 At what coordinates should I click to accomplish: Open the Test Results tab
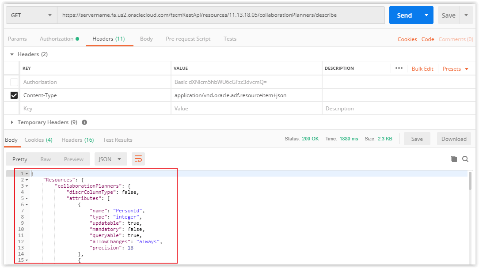(118, 140)
